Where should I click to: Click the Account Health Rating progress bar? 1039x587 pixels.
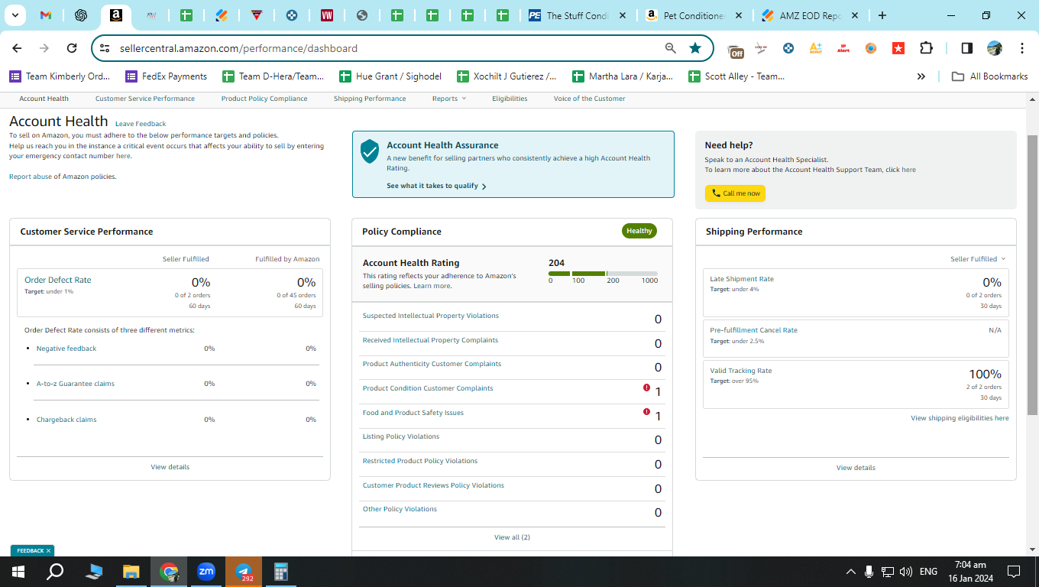[603, 273]
